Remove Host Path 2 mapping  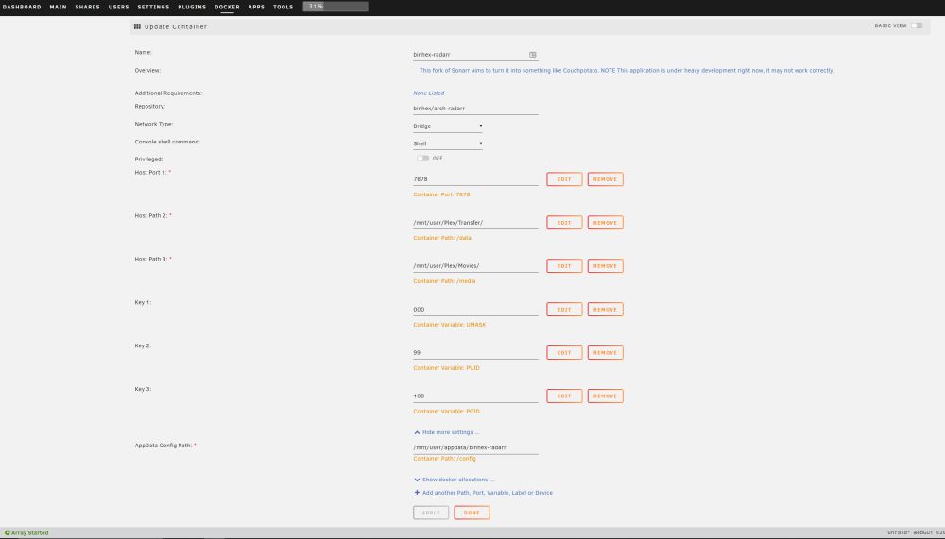point(605,223)
